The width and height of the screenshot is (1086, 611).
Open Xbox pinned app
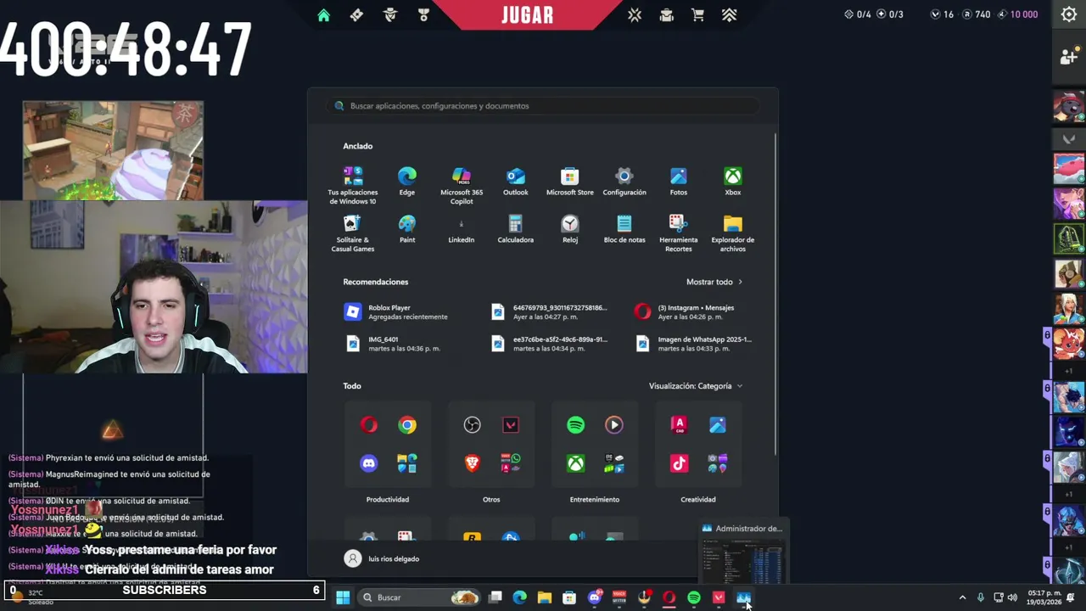tap(733, 181)
